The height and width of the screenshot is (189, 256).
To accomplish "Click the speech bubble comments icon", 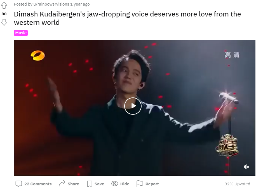I will [x=19, y=184].
